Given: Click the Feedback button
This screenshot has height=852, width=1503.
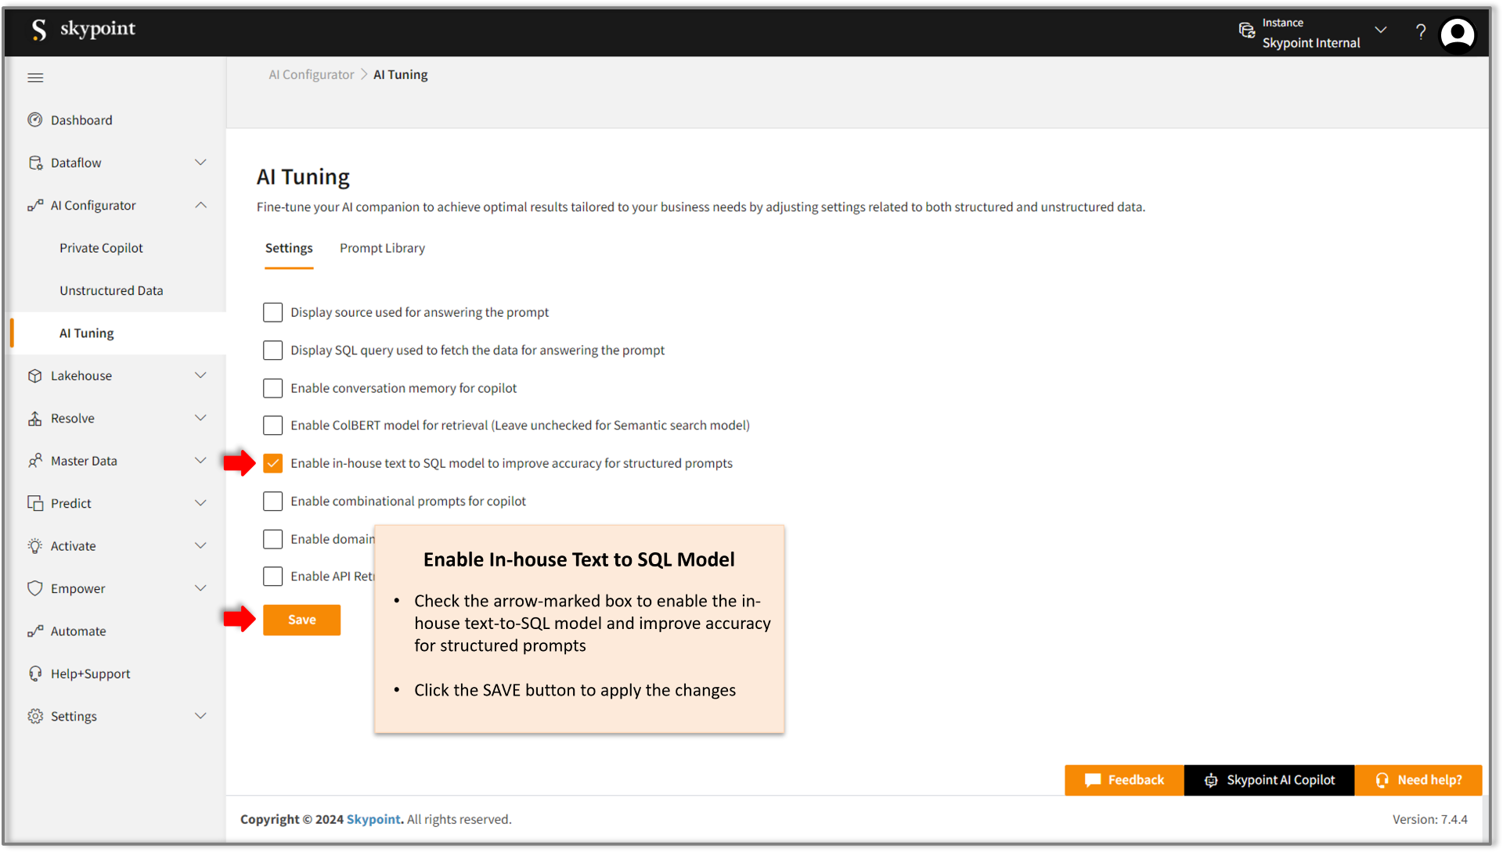Looking at the screenshot, I should (x=1123, y=780).
